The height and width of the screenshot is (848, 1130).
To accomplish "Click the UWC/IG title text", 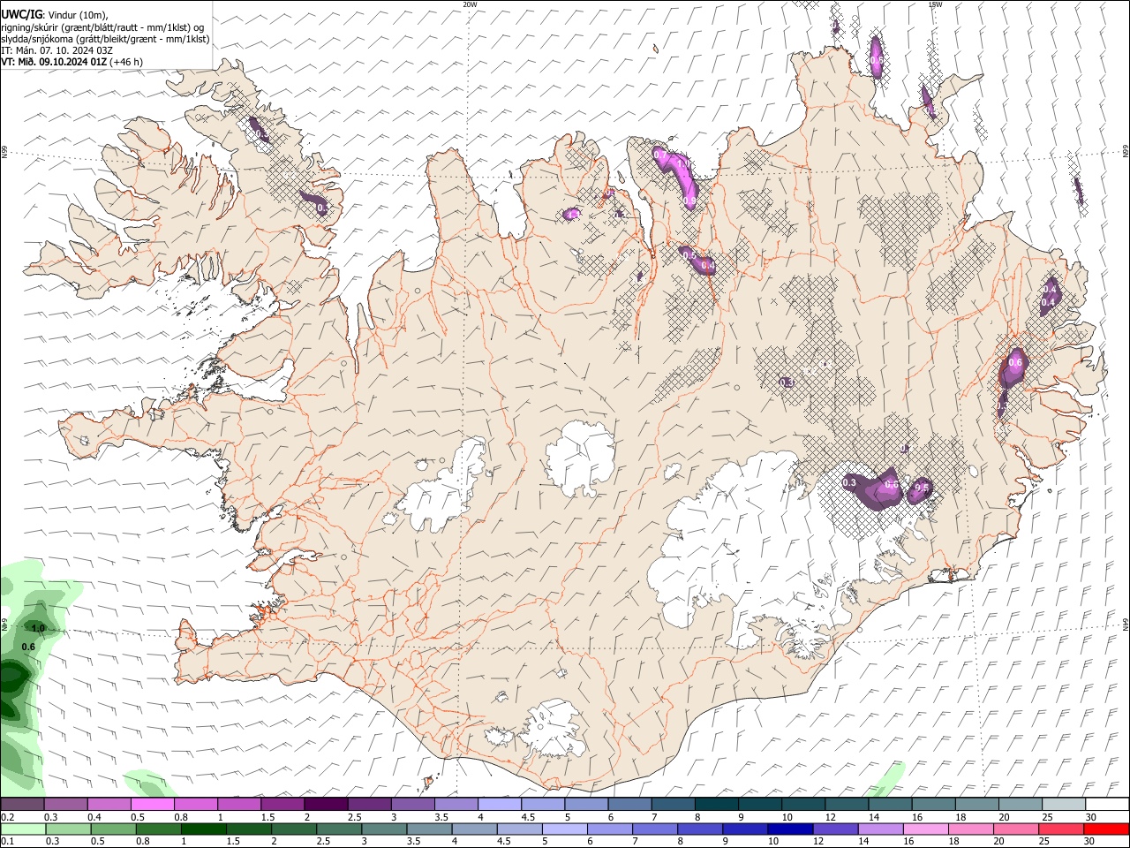I will (21, 14).
